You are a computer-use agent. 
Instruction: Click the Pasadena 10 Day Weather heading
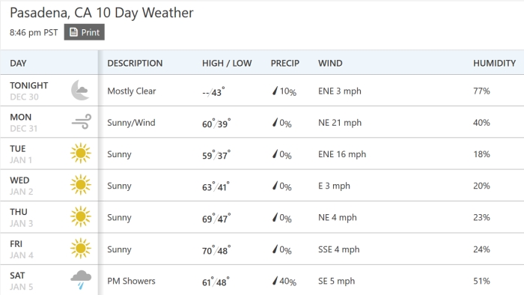click(x=102, y=13)
